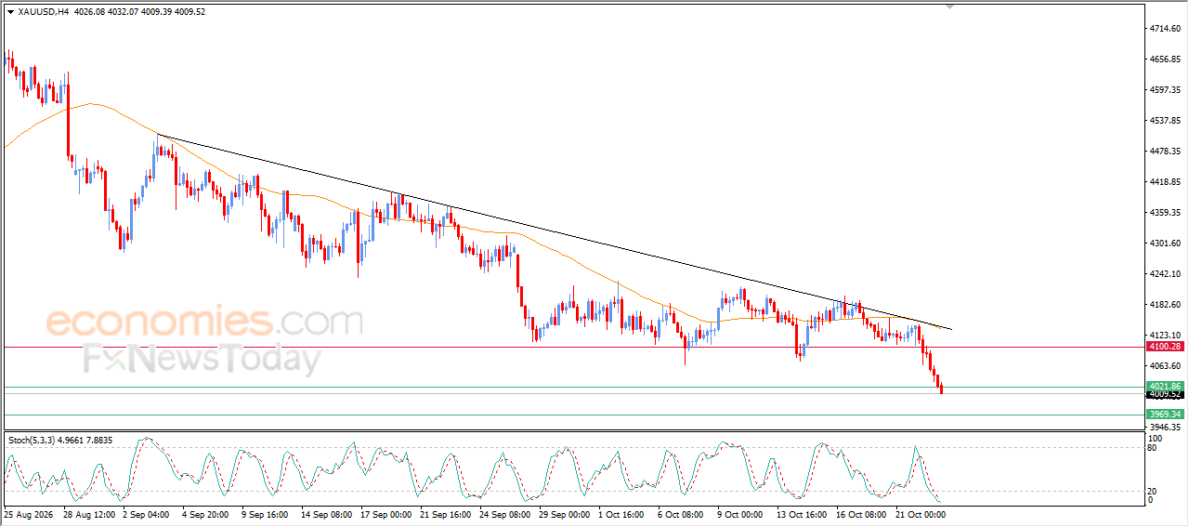Click the 4242.10 price axis label

(1165, 274)
